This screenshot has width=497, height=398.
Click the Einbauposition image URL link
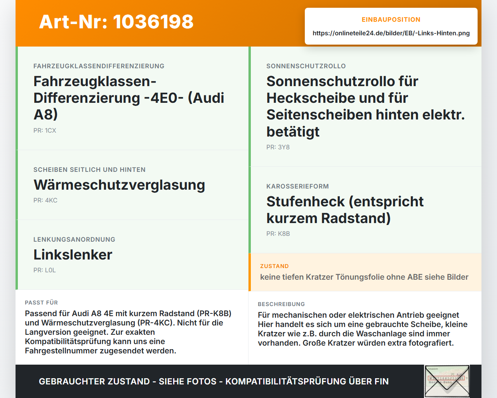coord(391,33)
